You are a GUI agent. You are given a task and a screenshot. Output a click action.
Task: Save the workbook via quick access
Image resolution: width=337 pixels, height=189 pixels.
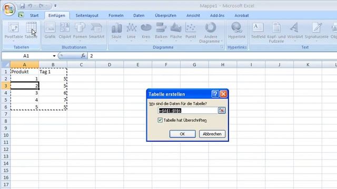point(22,6)
